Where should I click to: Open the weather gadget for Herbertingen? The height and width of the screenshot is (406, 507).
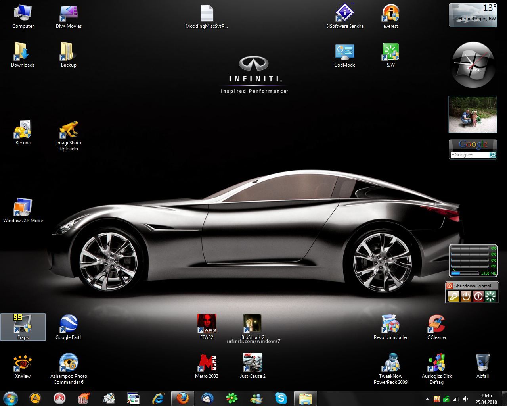[x=473, y=15]
